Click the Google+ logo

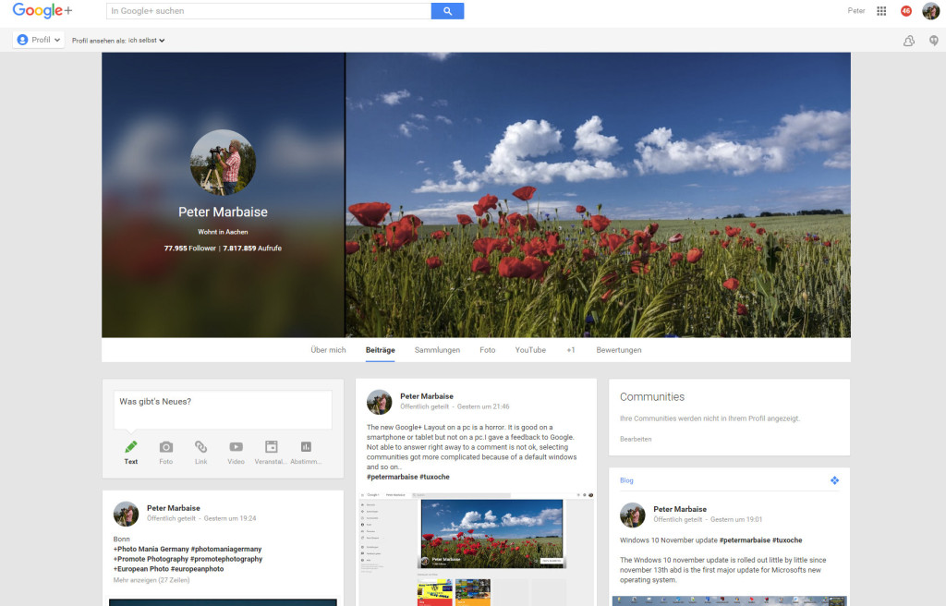[x=42, y=11]
